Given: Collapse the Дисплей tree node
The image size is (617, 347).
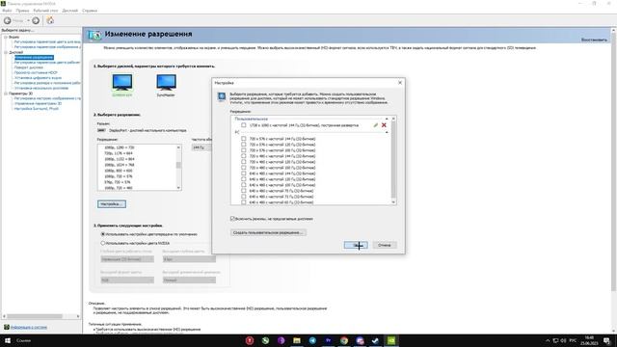Looking at the screenshot, I should [x=6, y=52].
